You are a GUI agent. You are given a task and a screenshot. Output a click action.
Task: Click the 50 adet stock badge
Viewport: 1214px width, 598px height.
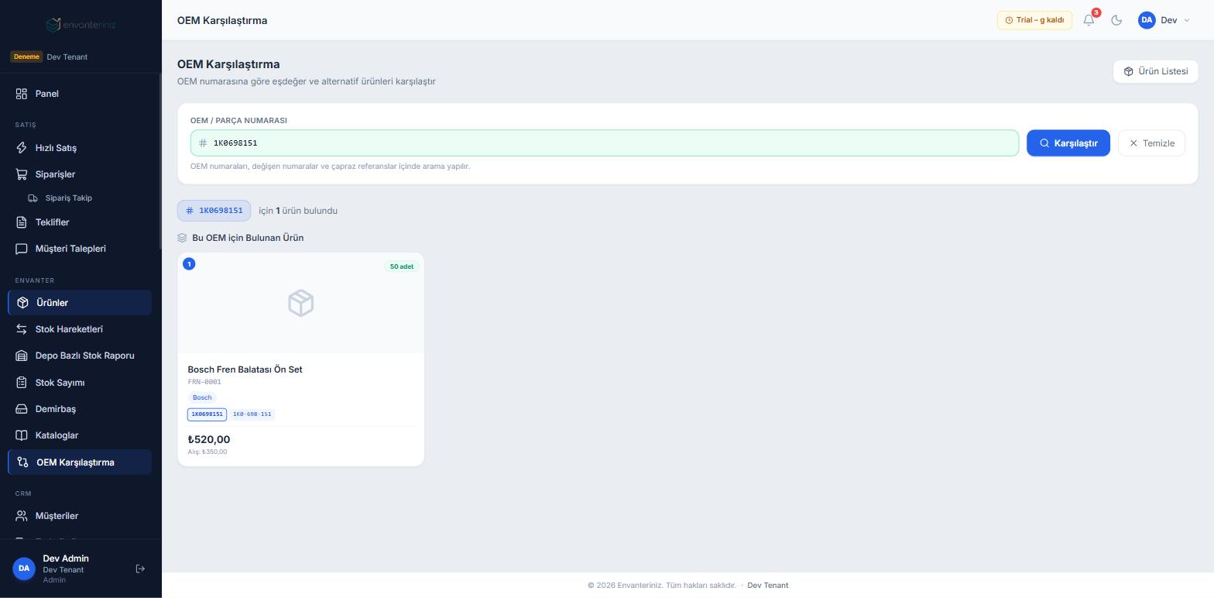(x=401, y=266)
